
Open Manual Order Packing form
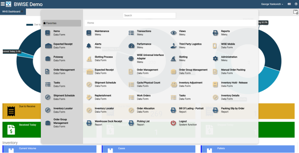tap(229, 72)
